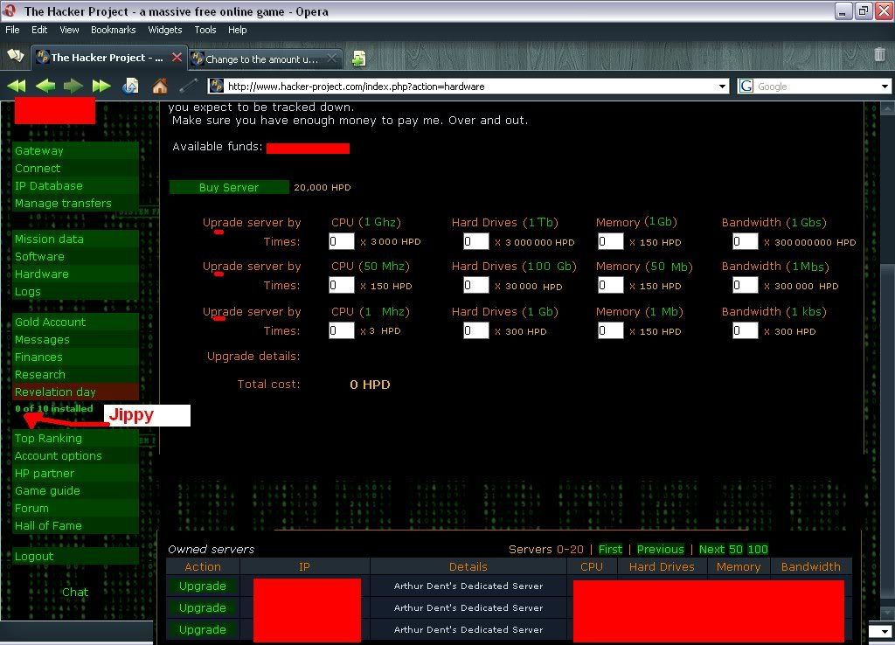Viewport: 895px width, 645px height.
Task: Go to the Home page icon
Action: (x=159, y=86)
